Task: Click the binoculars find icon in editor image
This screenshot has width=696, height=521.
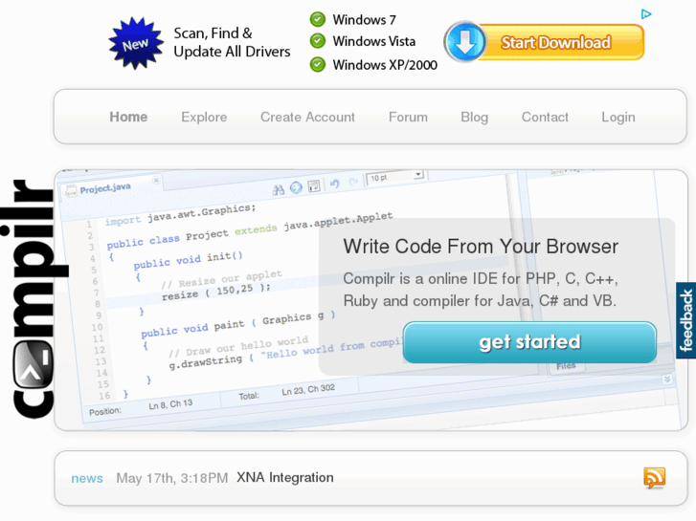Action: pyautogui.click(x=279, y=190)
